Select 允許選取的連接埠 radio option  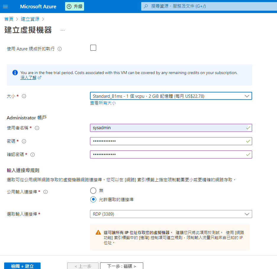click(x=93, y=199)
